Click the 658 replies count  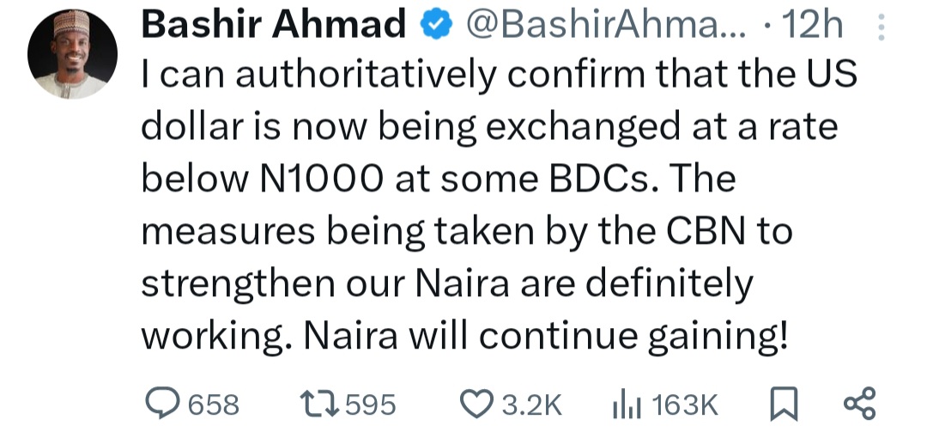pyautogui.click(x=214, y=404)
